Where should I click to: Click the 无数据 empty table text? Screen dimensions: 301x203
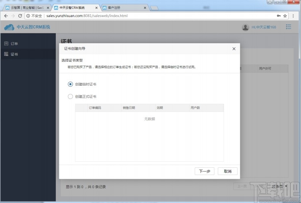pos(149,119)
